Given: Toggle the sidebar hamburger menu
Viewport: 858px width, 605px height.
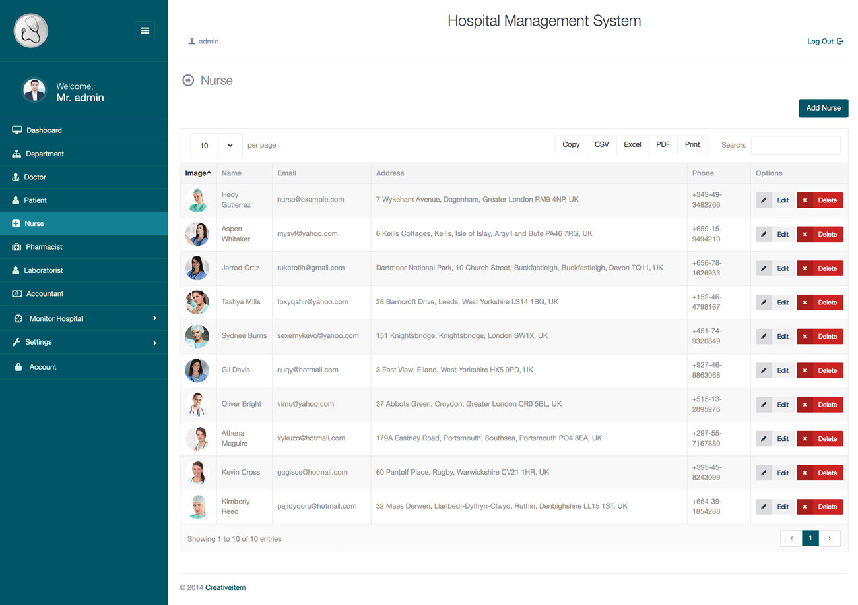Looking at the screenshot, I should click(x=145, y=30).
